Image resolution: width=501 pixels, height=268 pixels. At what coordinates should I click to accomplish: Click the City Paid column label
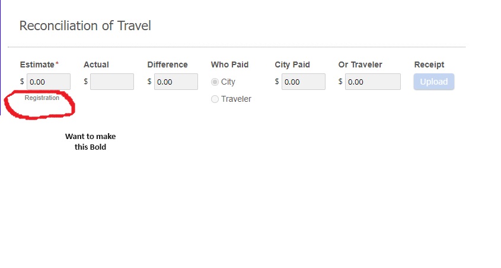(x=292, y=64)
